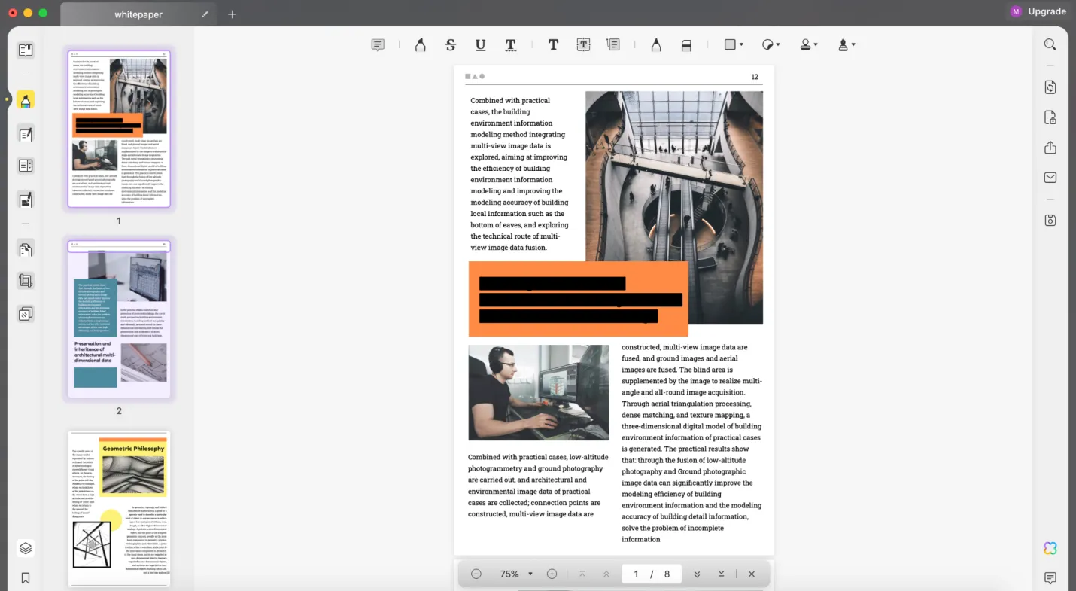The height and width of the screenshot is (591, 1076).
Task: Select the Text Box tool
Action: 583,44
